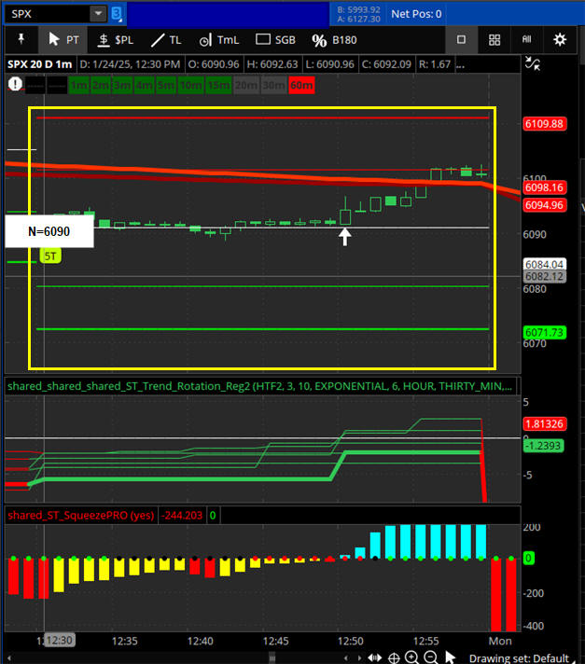This screenshot has height=664, width=585.
Task: Click the N=6090 label box
Action: tap(49, 231)
